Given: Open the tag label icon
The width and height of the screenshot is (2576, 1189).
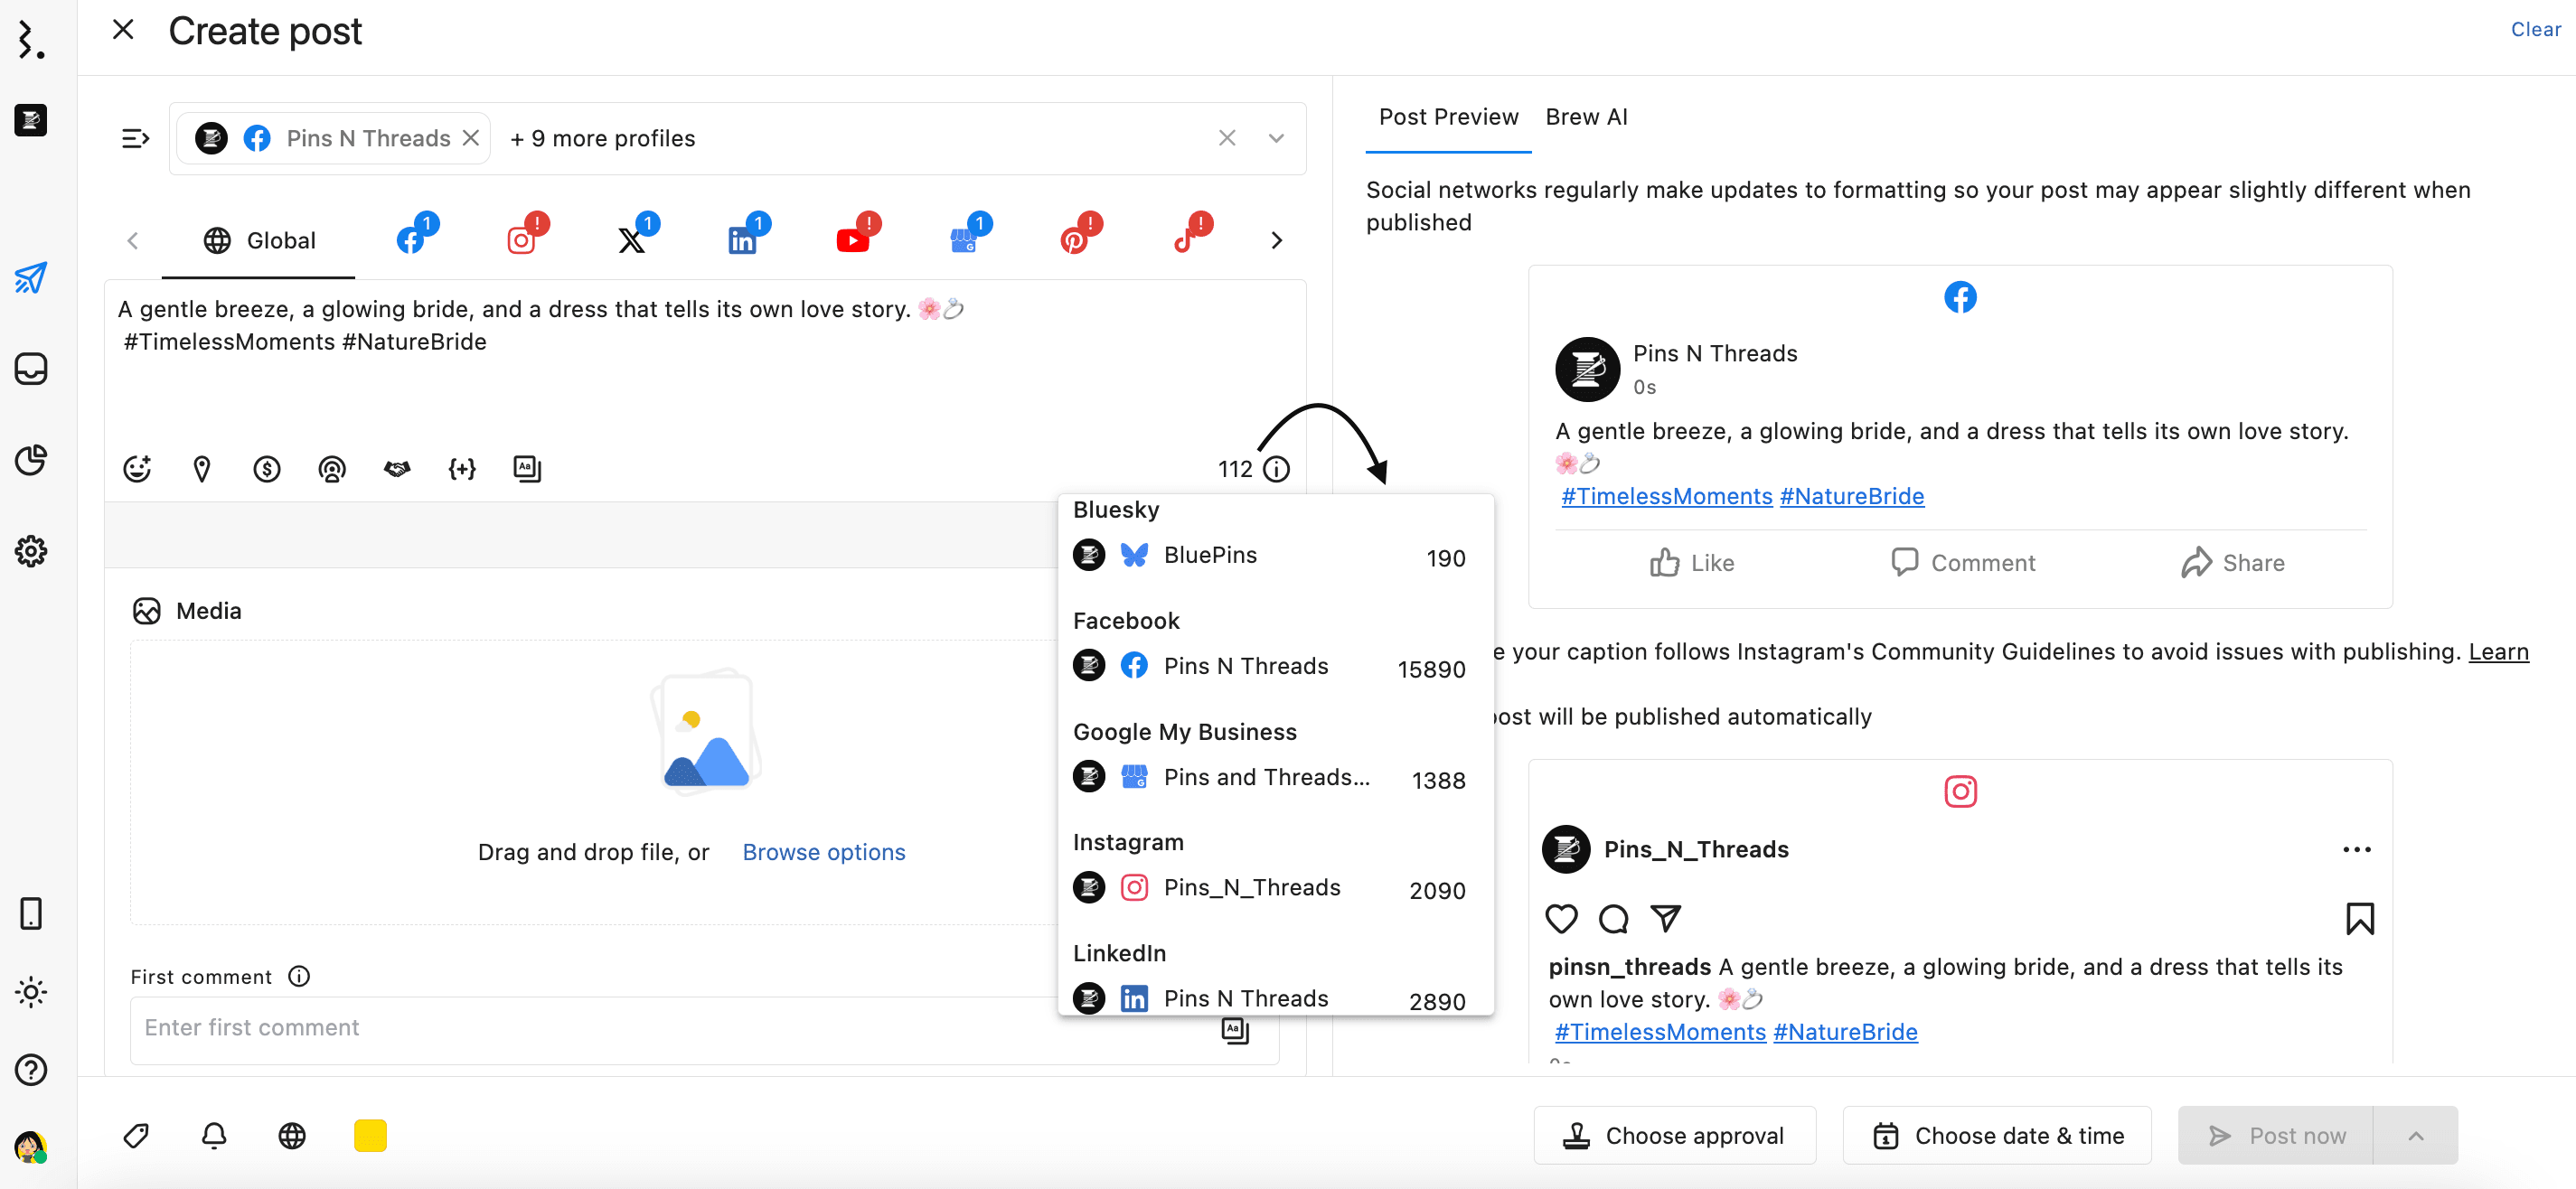Looking at the screenshot, I should point(136,1136).
